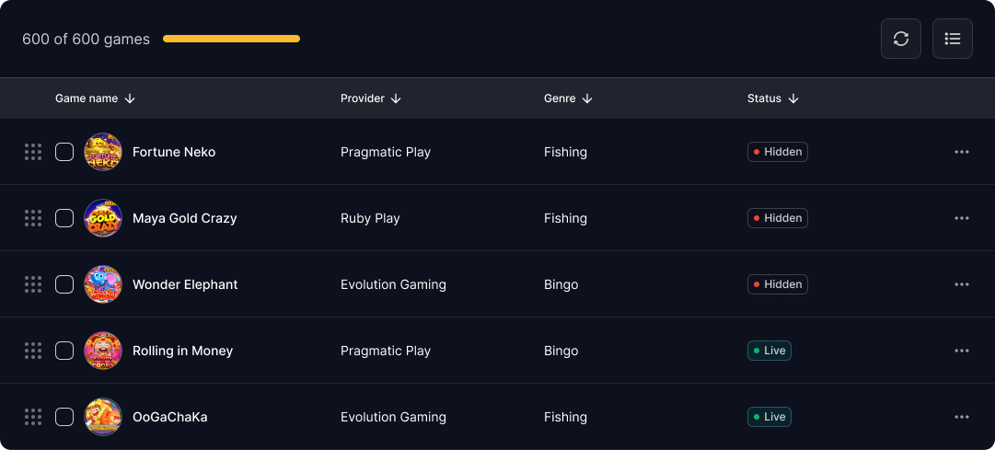The height and width of the screenshot is (450, 995).
Task: Click the Genre column header
Action: tap(560, 98)
